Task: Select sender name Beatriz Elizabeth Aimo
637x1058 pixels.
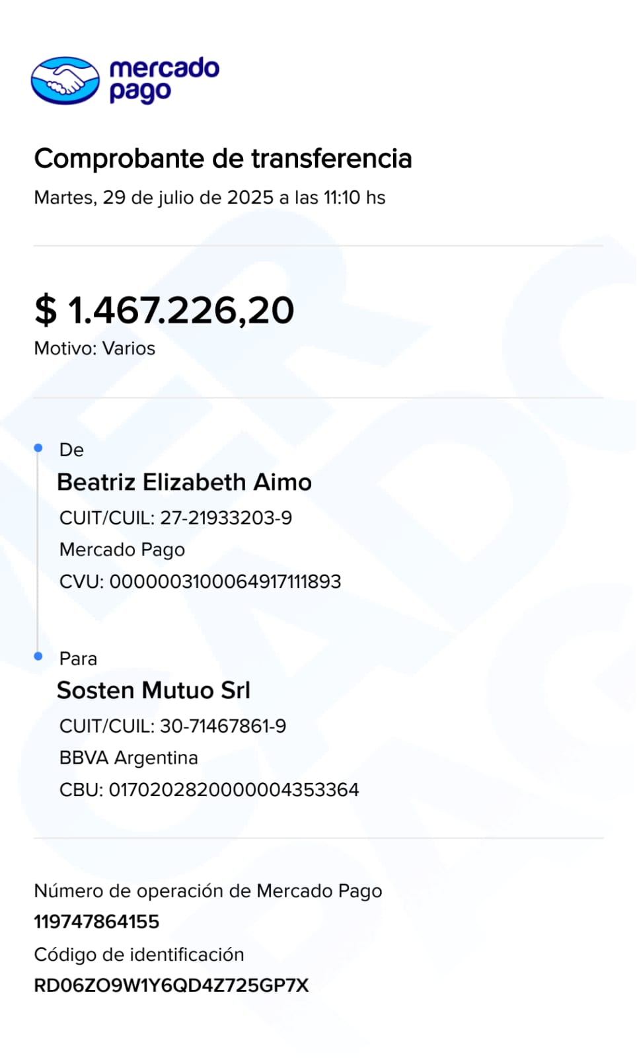Action: [184, 482]
